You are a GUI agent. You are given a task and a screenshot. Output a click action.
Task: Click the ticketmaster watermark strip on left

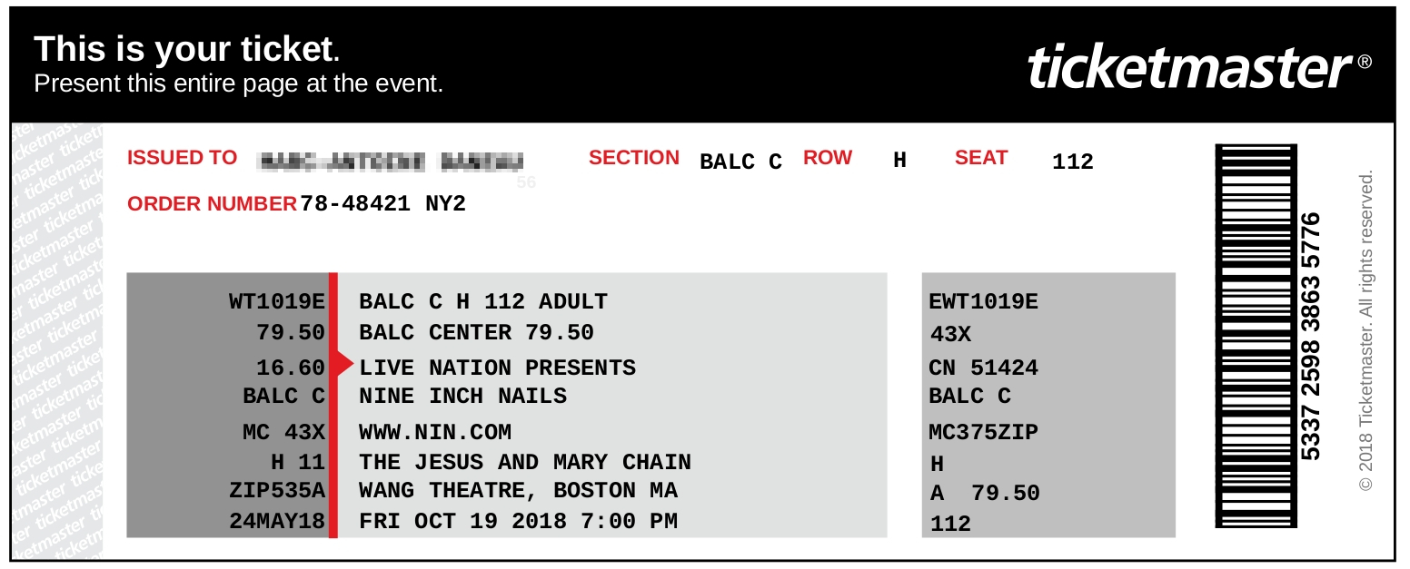(x=57, y=339)
